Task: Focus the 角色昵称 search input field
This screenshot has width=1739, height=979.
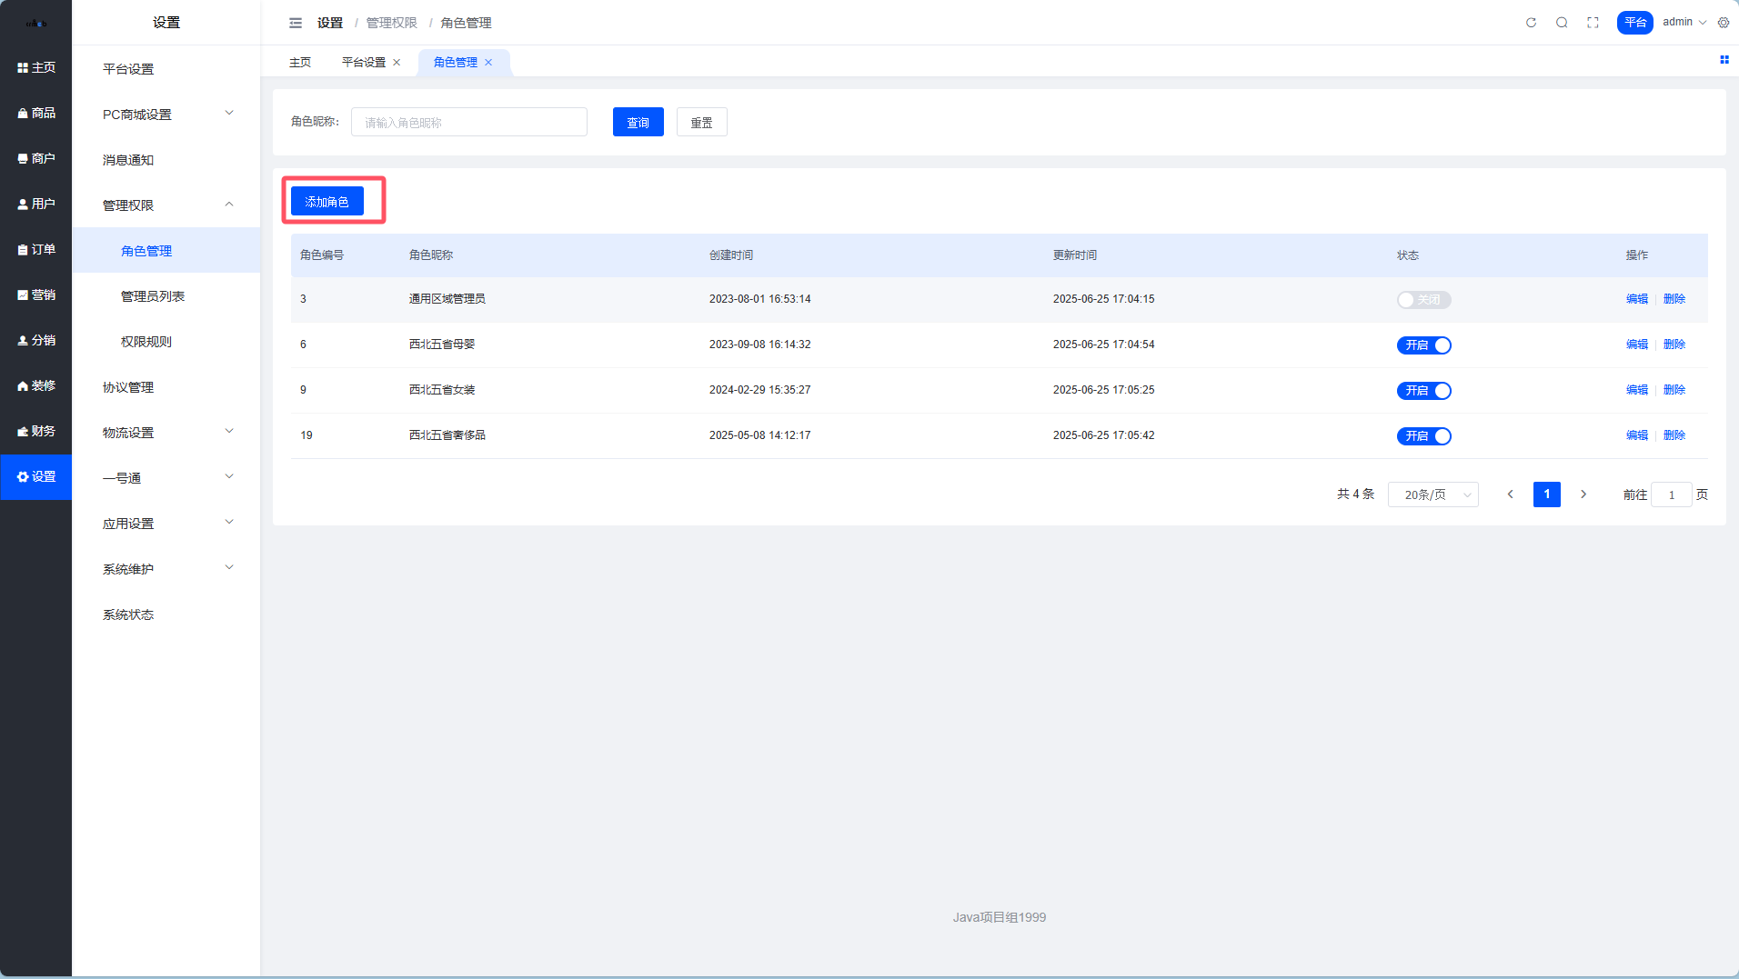Action: 468,123
